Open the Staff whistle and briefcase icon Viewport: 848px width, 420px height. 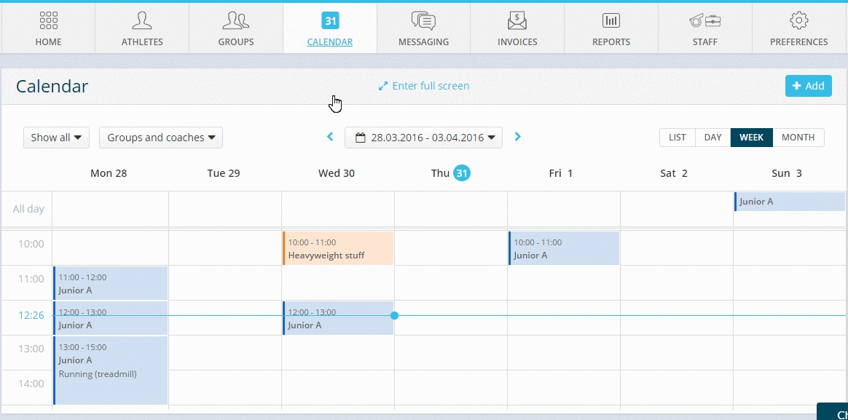(705, 21)
